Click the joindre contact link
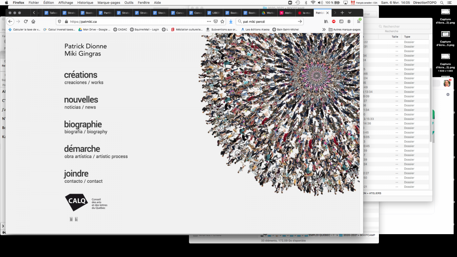Screen dimensions: 457x257 tap(76, 174)
